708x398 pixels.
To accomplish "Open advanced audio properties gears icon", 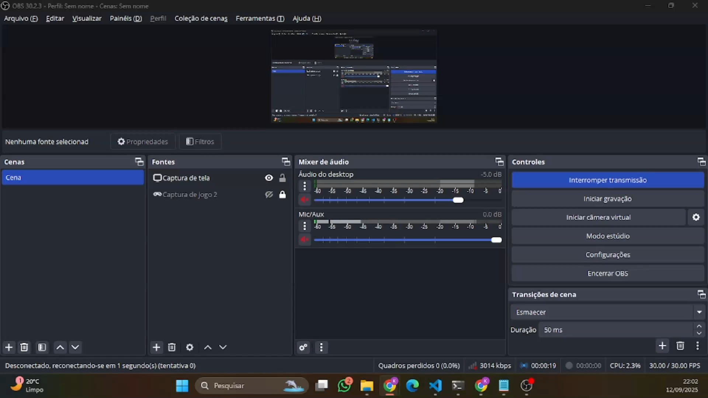I will (303, 347).
